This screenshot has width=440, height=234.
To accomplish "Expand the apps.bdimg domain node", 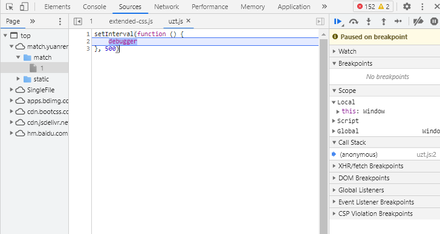I will point(11,101).
